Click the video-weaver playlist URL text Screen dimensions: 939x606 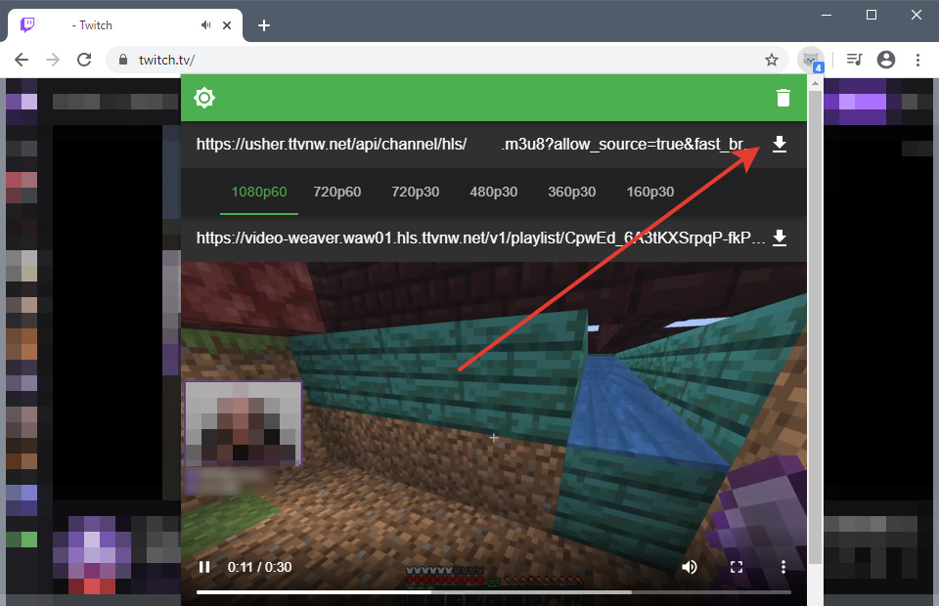(x=480, y=238)
